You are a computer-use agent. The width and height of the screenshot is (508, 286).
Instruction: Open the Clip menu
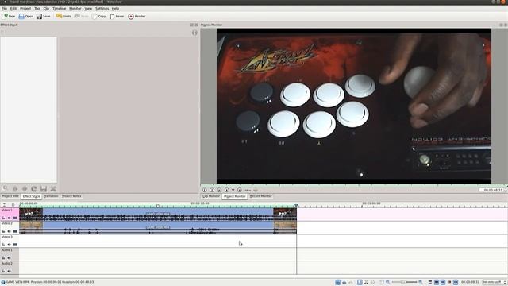click(x=46, y=9)
